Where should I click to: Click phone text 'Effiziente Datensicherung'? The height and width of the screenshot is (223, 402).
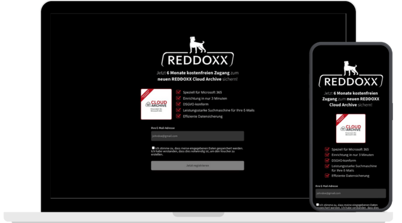pyautogui.click(x=351, y=175)
